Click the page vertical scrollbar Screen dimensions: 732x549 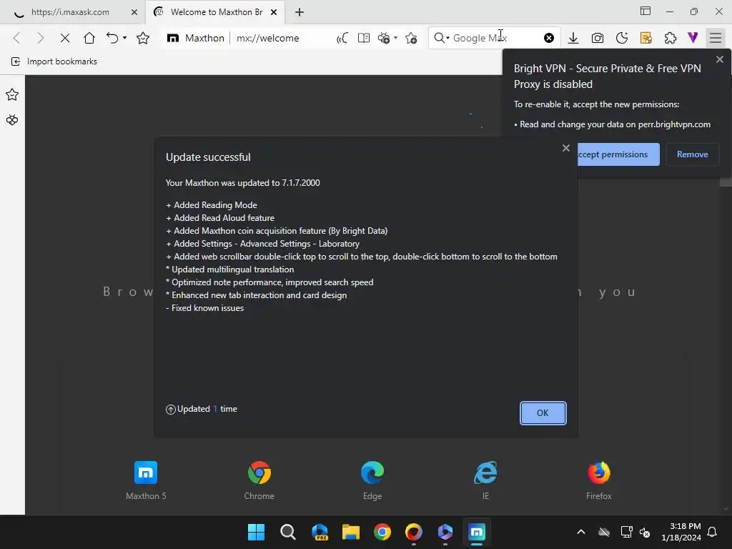pyautogui.click(x=726, y=294)
